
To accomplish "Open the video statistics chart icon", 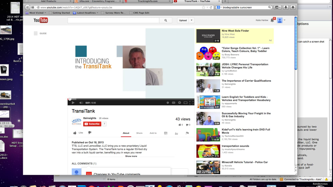I will pos(176,133).
